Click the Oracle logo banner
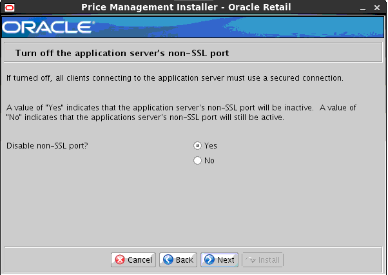388x275 pixels. [x=193, y=27]
